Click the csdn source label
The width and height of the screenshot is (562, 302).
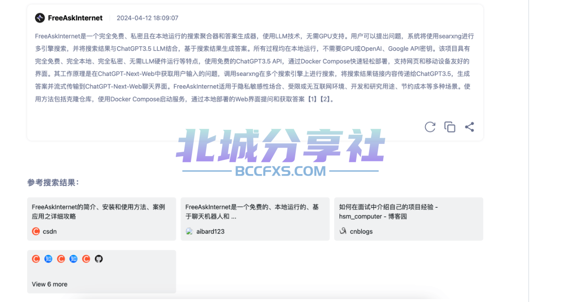click(x=50, y=231)
